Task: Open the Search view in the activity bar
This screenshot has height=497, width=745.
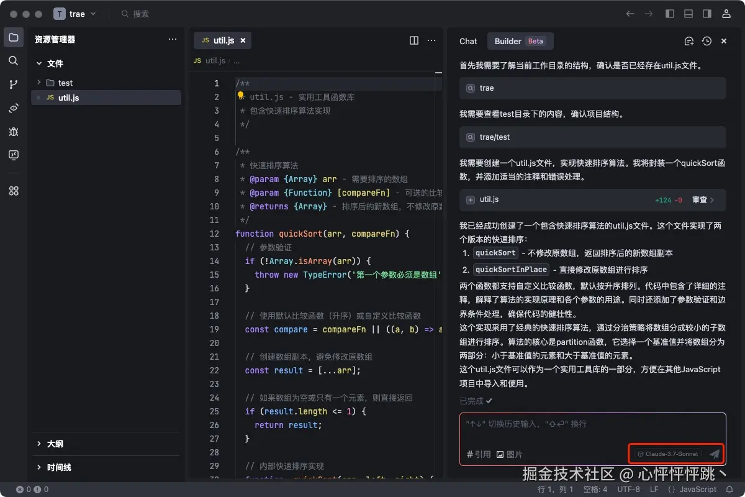Action: 14,61
